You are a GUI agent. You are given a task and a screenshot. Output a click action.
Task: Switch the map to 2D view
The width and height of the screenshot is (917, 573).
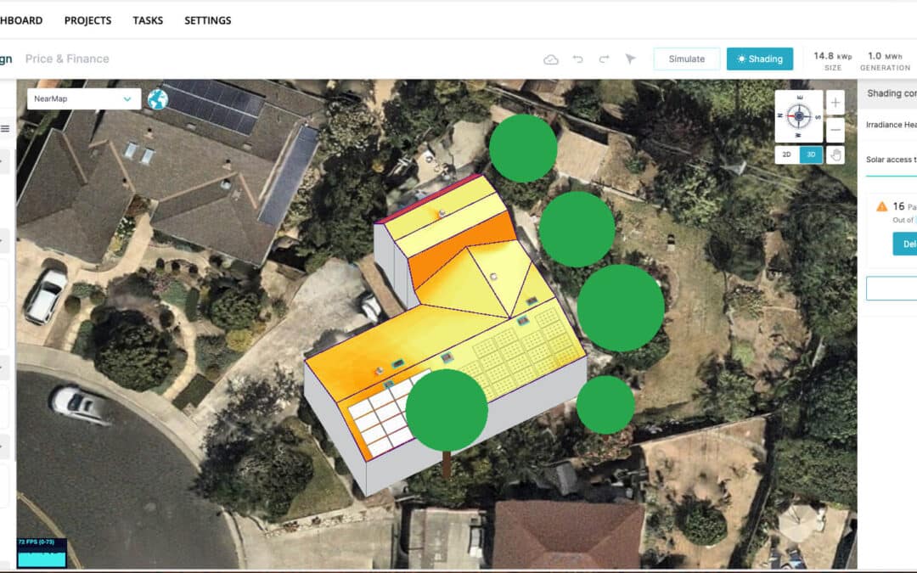pyautogui.click(x=785, y=154)
